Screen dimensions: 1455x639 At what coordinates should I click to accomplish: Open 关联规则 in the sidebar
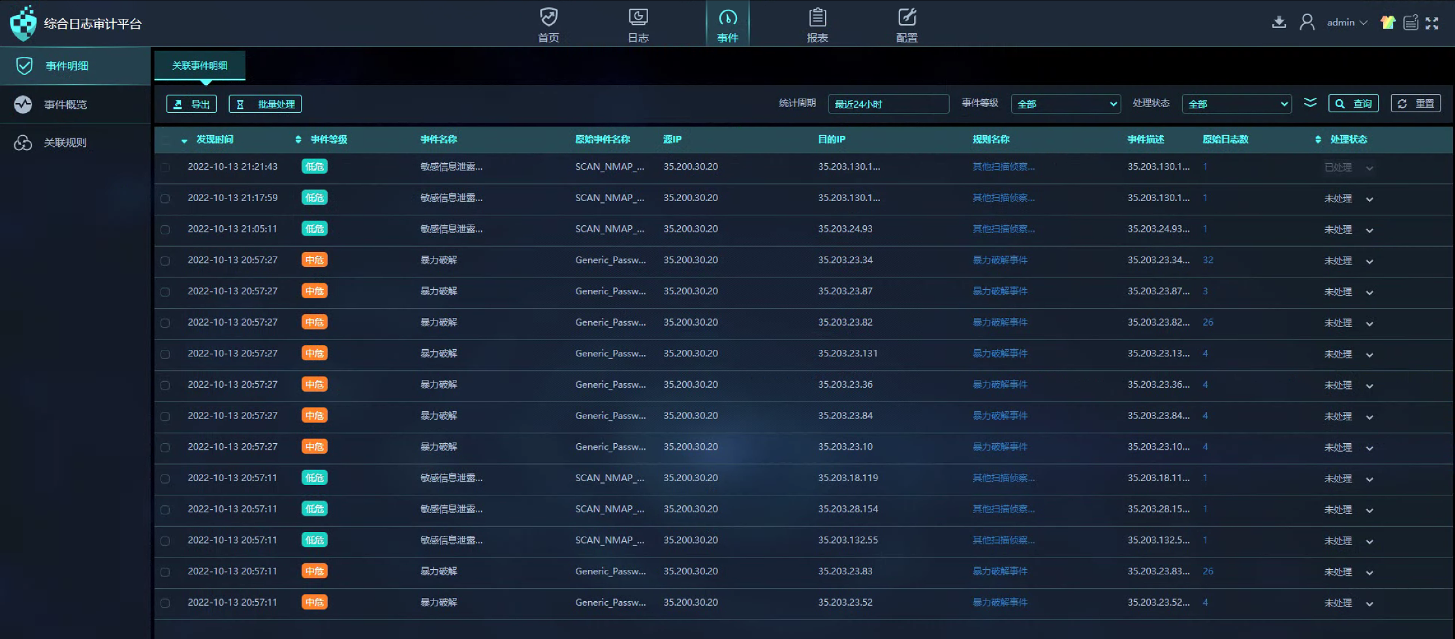(75, 142)
